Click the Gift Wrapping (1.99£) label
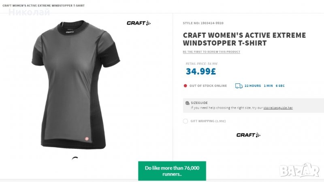 (x=208, y=121)
